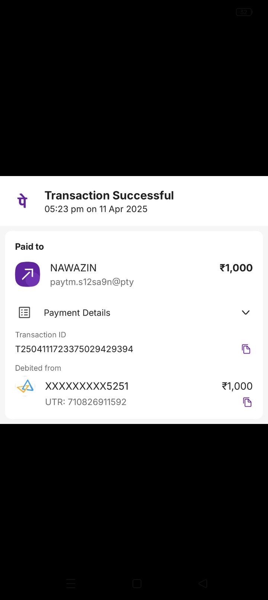Tap the UPI ID paytm.s12sa9n@pty
The width and height of the screenshot is (268, 600).
(92, 282)
